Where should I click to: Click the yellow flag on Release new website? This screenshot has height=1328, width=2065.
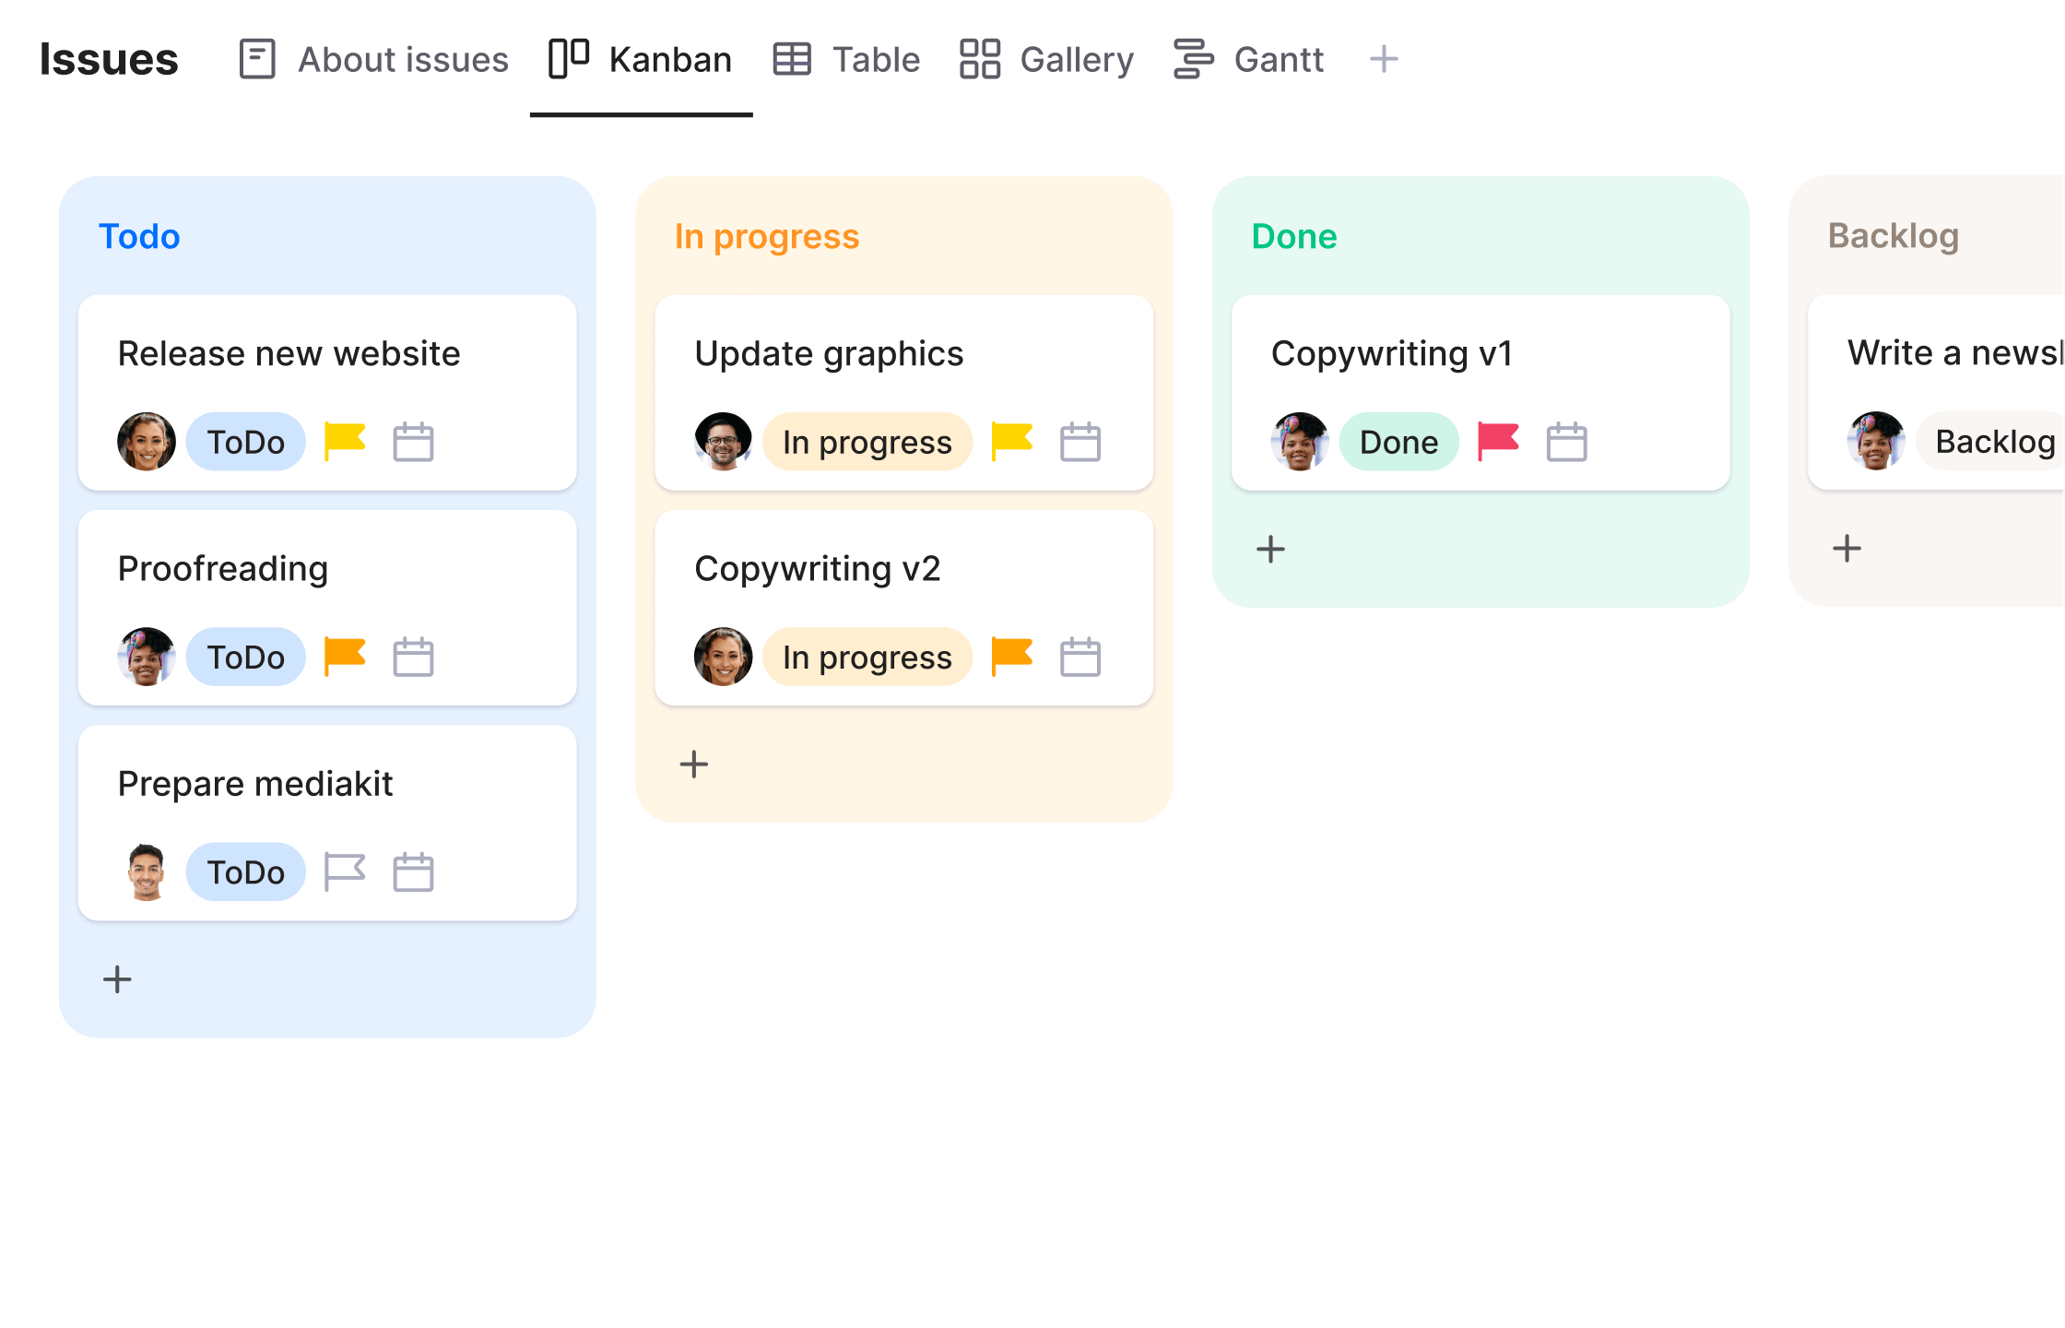(x=345, y=441)
